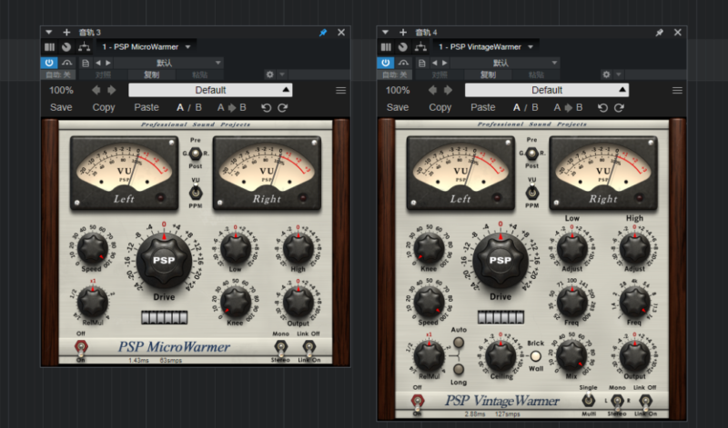This screenshot has height=428, width=728.
Task: Click Paste in VintageWarmer preset bar
Action: (x=482, y=107)
